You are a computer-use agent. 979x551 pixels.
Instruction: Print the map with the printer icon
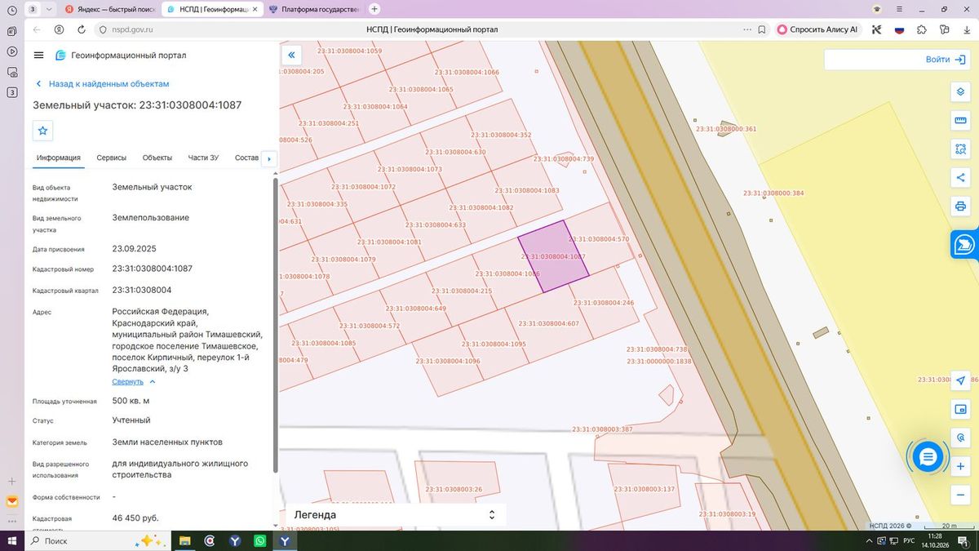coord(961,207)
